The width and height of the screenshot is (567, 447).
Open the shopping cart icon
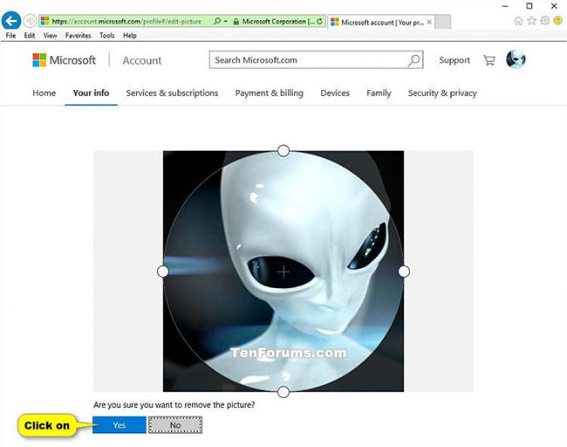[489, 60]
